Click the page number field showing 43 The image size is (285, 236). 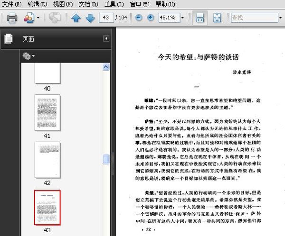[x=106, y=18]
